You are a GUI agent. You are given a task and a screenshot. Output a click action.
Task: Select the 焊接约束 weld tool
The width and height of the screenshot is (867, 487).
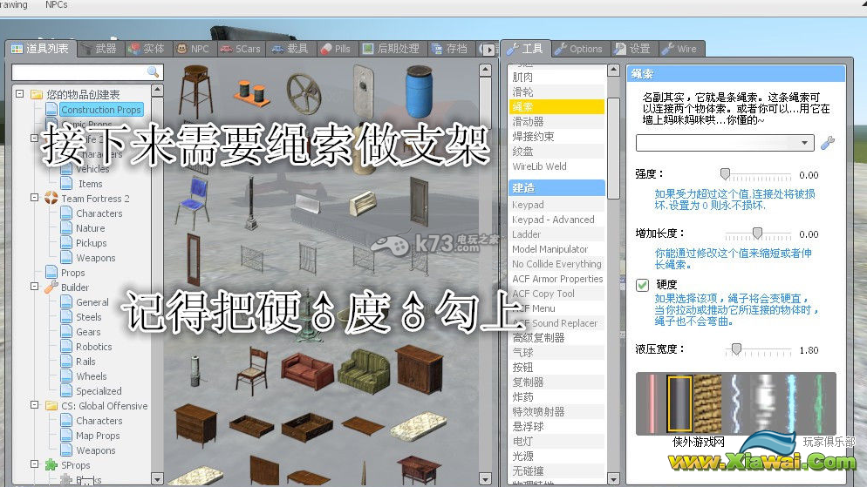coord(556,137)
